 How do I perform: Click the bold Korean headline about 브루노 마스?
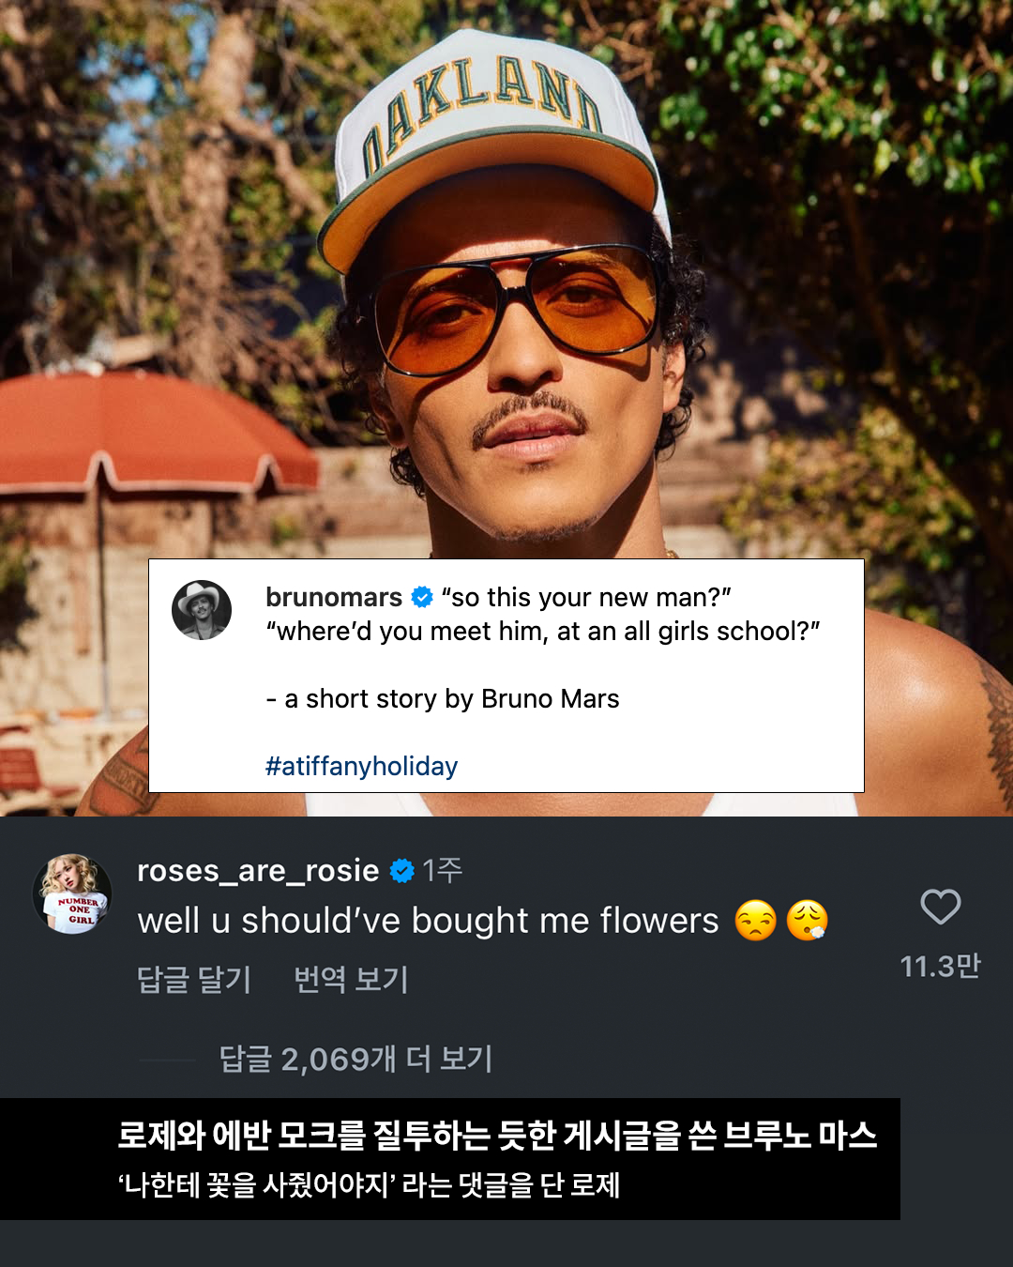(497, 1136)
